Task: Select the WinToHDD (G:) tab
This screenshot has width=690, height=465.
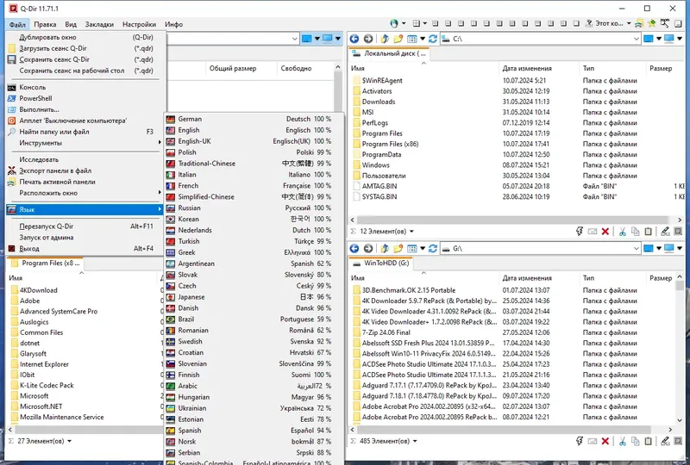Action: (381, 263)
